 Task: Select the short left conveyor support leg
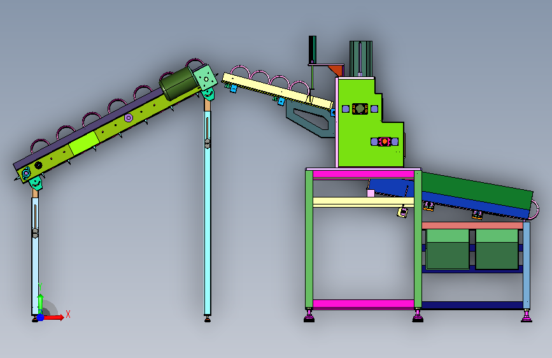pos(35,256)
